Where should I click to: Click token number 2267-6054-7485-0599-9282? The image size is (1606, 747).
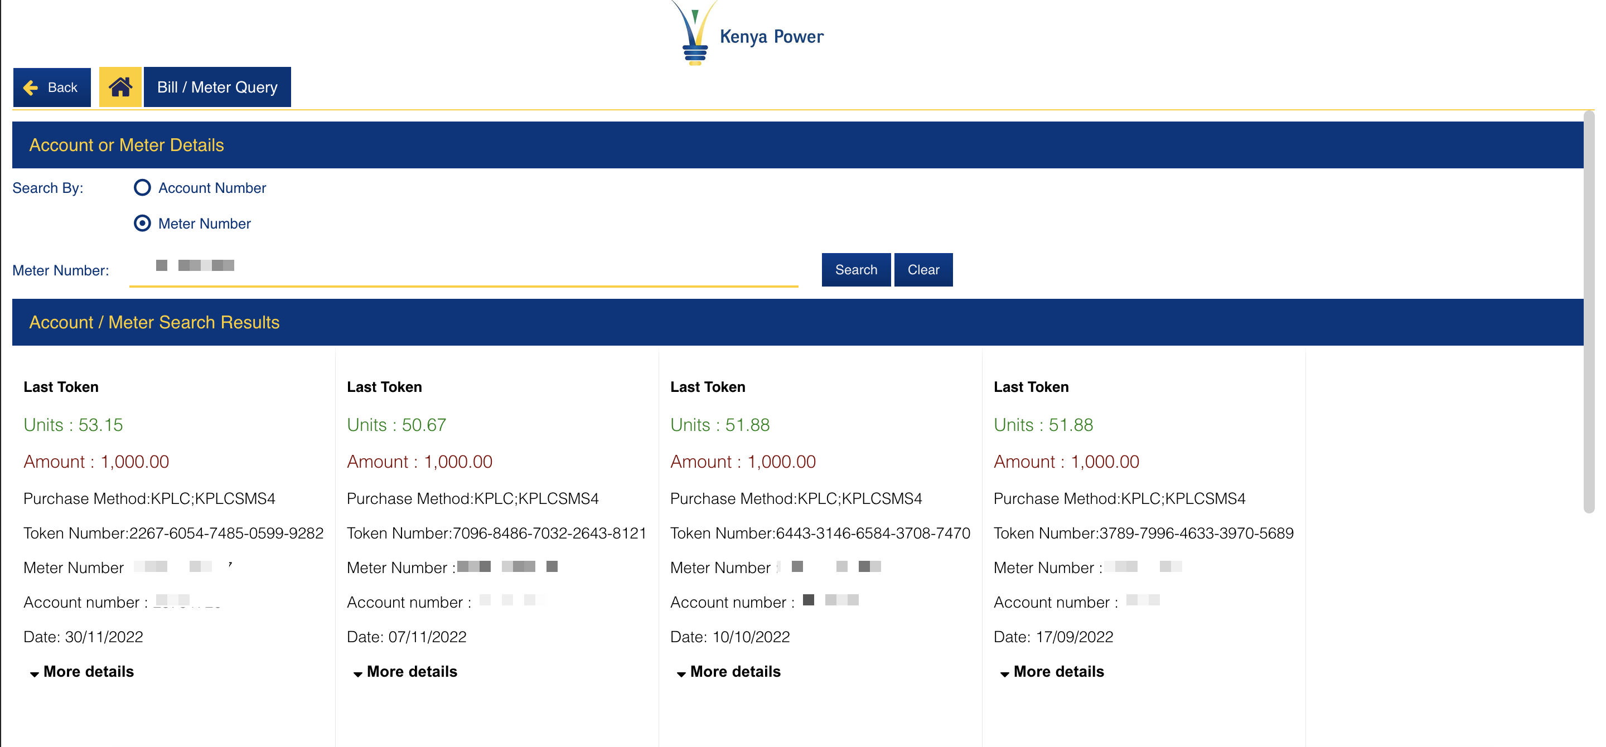[226, 533]
